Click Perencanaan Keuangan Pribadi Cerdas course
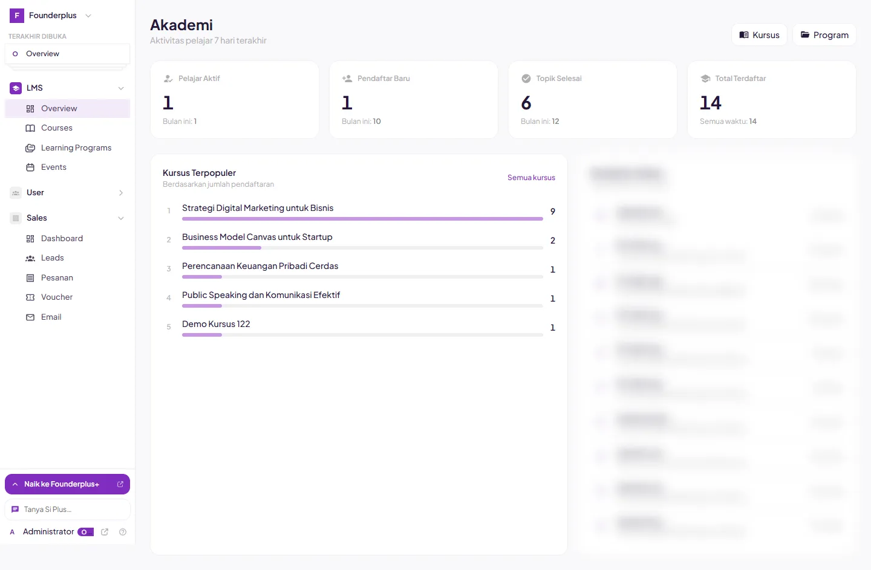 [x=260, y=266]
